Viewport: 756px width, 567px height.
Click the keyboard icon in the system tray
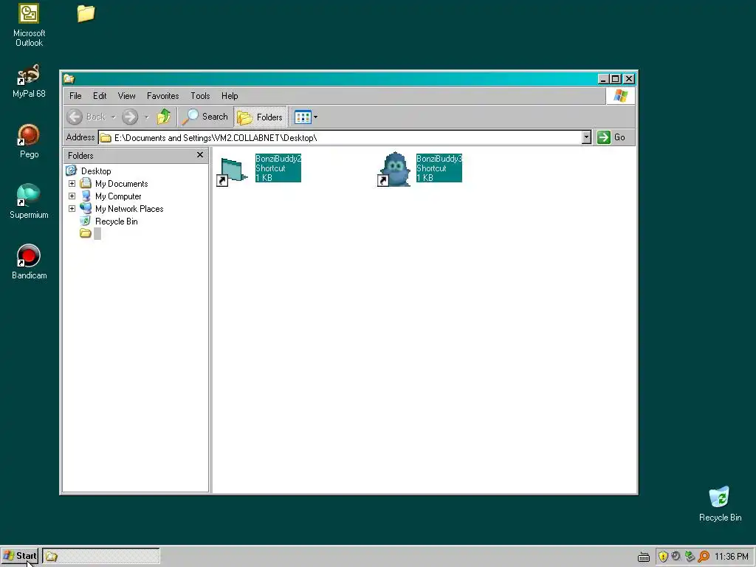click(644, 557)
